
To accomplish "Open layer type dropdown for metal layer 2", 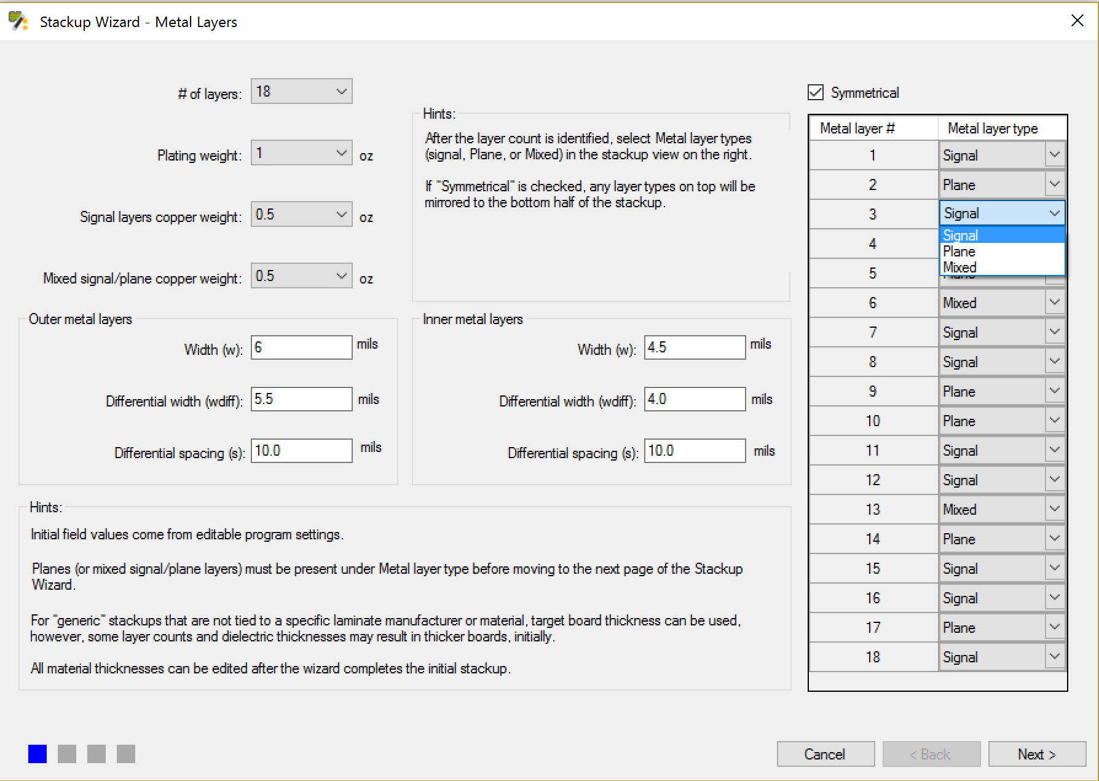I will coord(1054,184).
